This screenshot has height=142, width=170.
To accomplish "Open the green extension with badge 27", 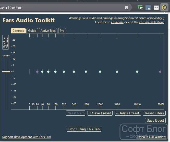I will (x=140, y=7).
